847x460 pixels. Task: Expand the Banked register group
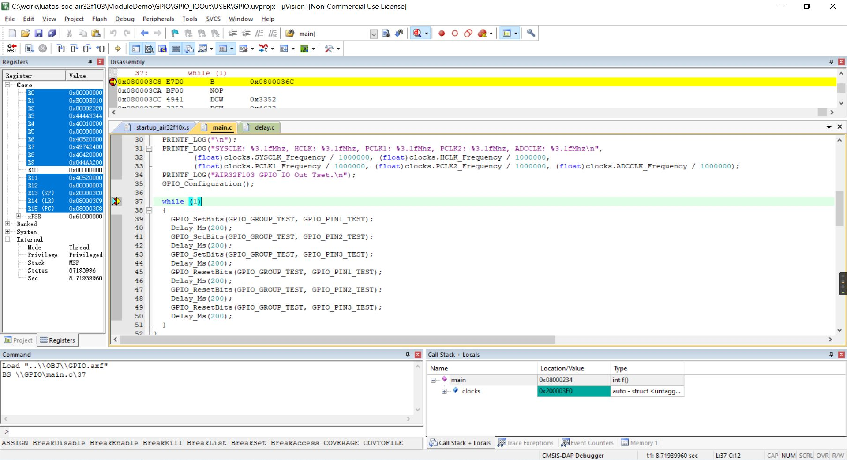pos(7,224)
